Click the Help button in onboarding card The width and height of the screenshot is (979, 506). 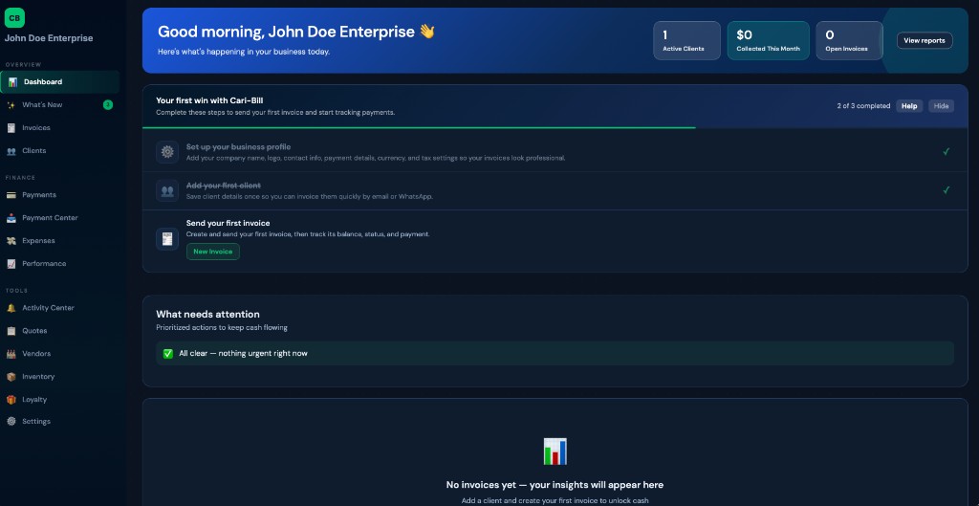tap(909, 106)
